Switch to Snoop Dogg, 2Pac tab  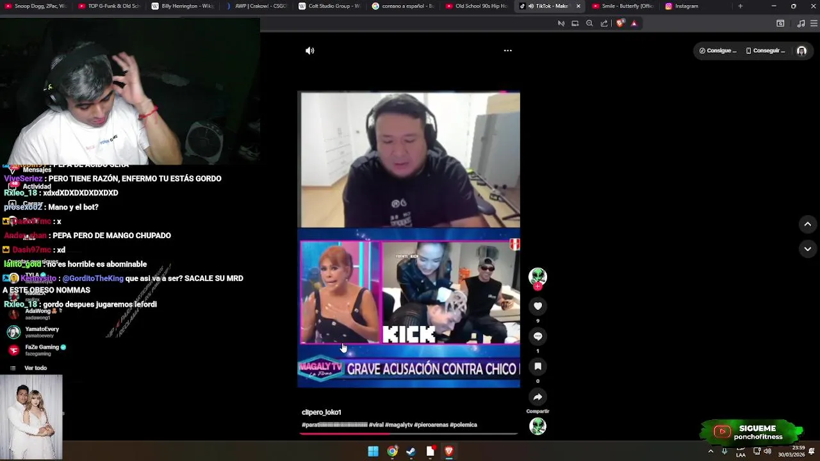pyautogui.click(x=36, y=6)
